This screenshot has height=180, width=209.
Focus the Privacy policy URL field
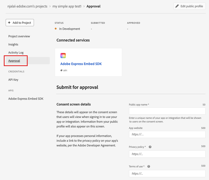(x=167, y=154)
